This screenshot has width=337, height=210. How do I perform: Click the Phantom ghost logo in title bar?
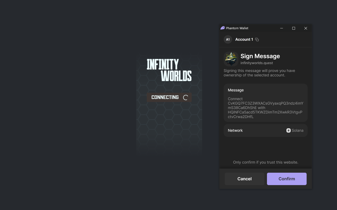click(x=222, y=28)
